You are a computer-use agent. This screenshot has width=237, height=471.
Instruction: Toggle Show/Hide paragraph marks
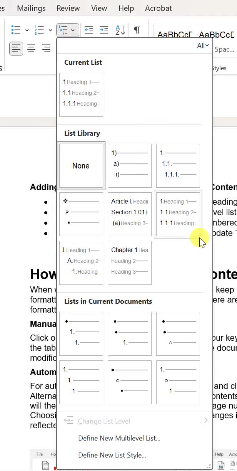[137, 30]
